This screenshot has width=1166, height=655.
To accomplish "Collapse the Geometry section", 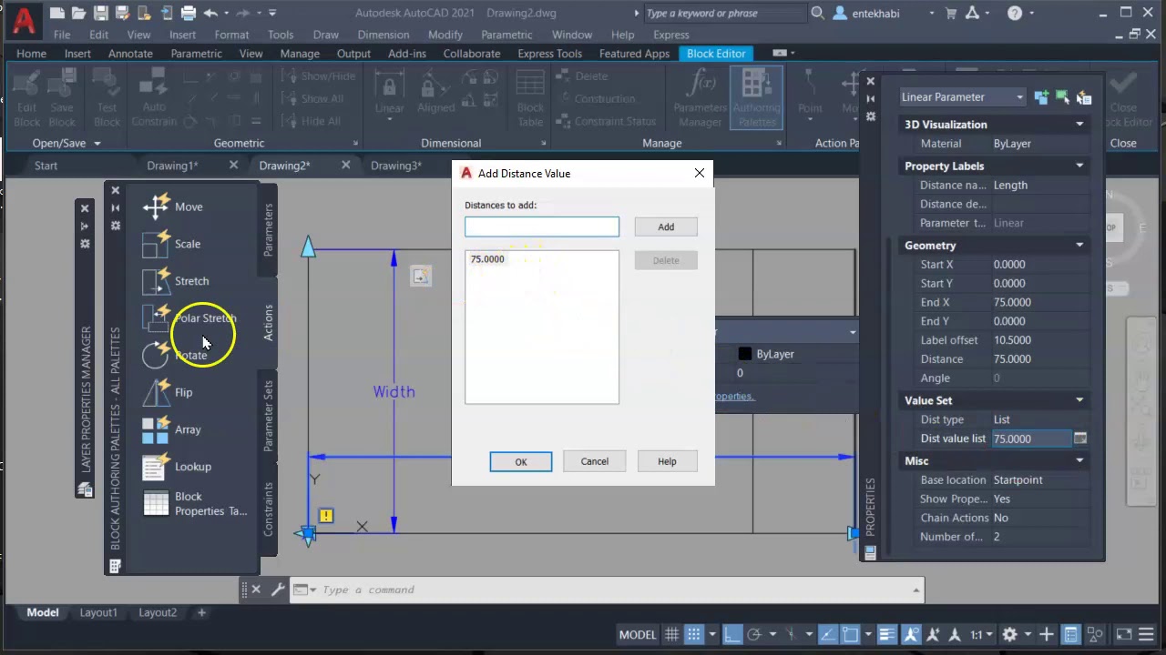I will pyautogui.click(x=1079, y=246).
